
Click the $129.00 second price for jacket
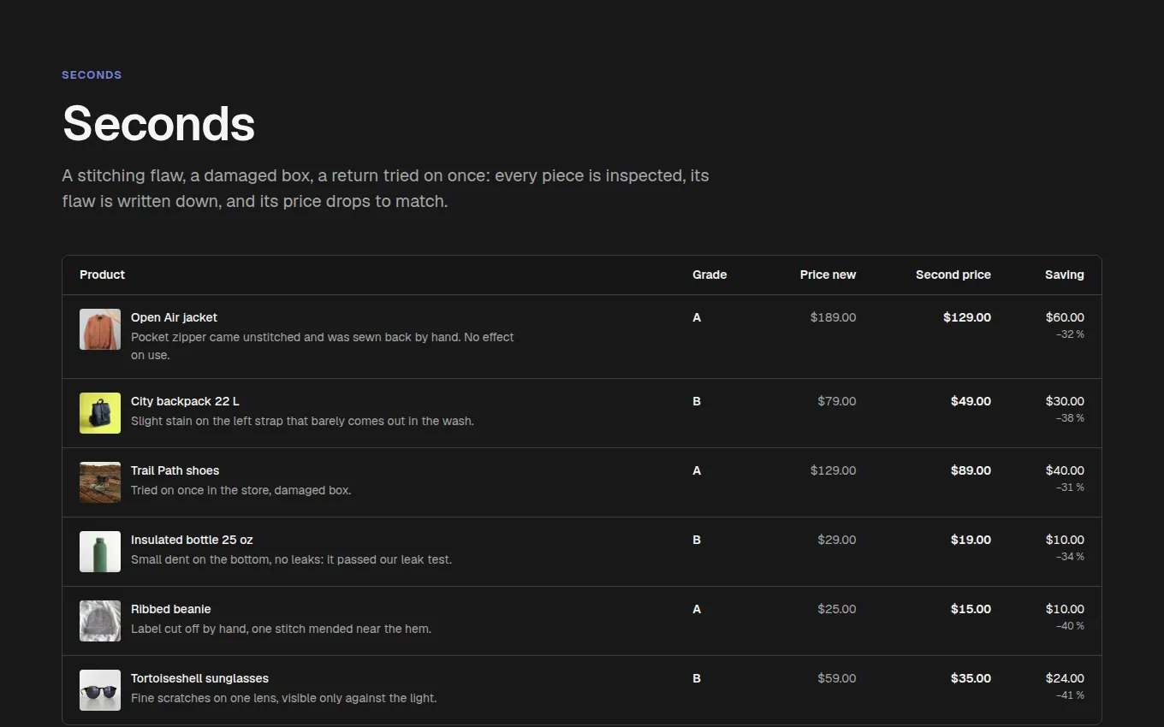tap(967, 317)
